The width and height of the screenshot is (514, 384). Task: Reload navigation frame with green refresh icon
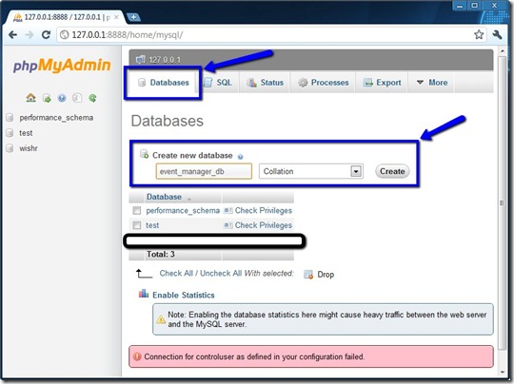click(x=92, y=98)
